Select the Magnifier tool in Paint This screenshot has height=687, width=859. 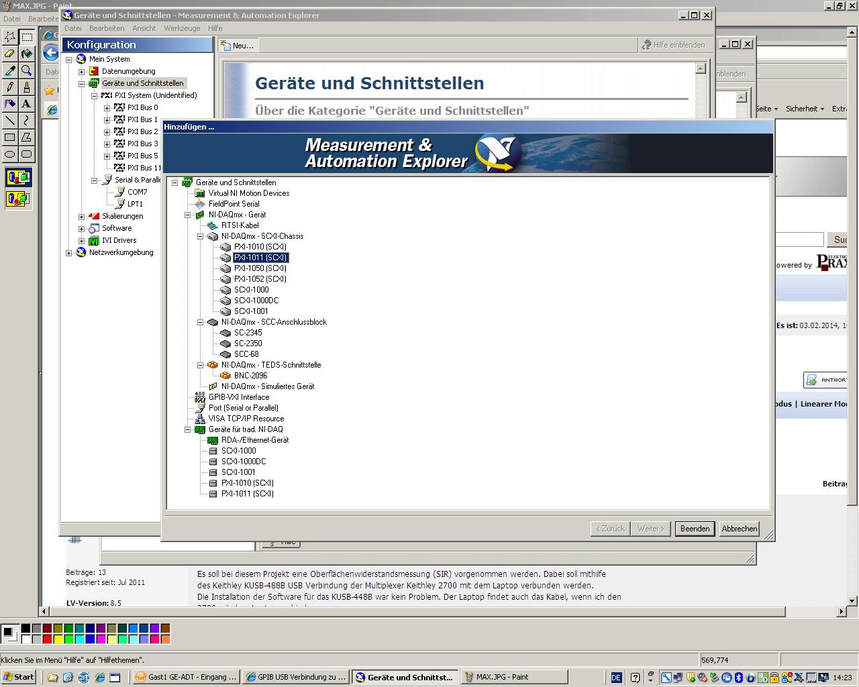(26, 70)
